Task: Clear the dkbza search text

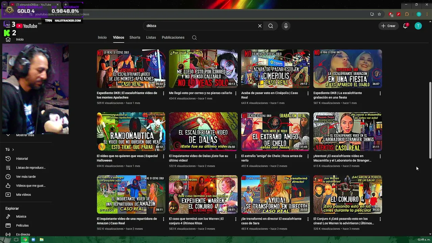Action: [x=260, y=26]
